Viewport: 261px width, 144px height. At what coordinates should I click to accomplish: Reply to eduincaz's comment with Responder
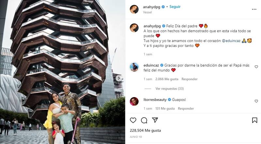coord(190,79)
